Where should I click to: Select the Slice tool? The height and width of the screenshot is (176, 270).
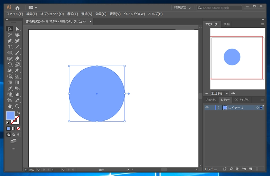(17, 100)
